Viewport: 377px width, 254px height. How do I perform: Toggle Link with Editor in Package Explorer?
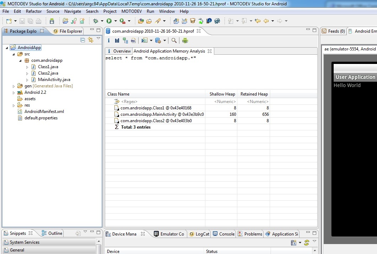91,40
